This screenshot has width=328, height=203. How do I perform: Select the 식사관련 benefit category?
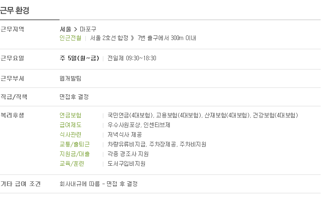click(x=70, y=134)
